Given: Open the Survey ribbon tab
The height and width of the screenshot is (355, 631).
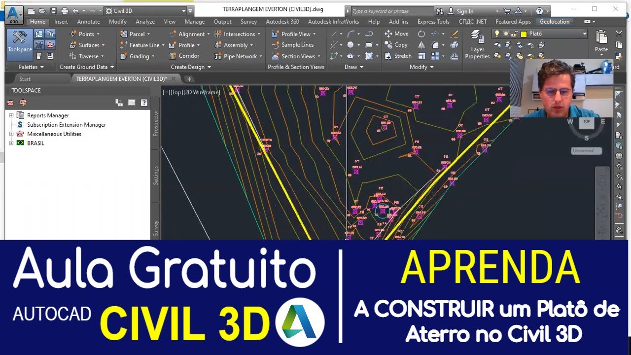Looking at the screenshot, I should [248, 22].
